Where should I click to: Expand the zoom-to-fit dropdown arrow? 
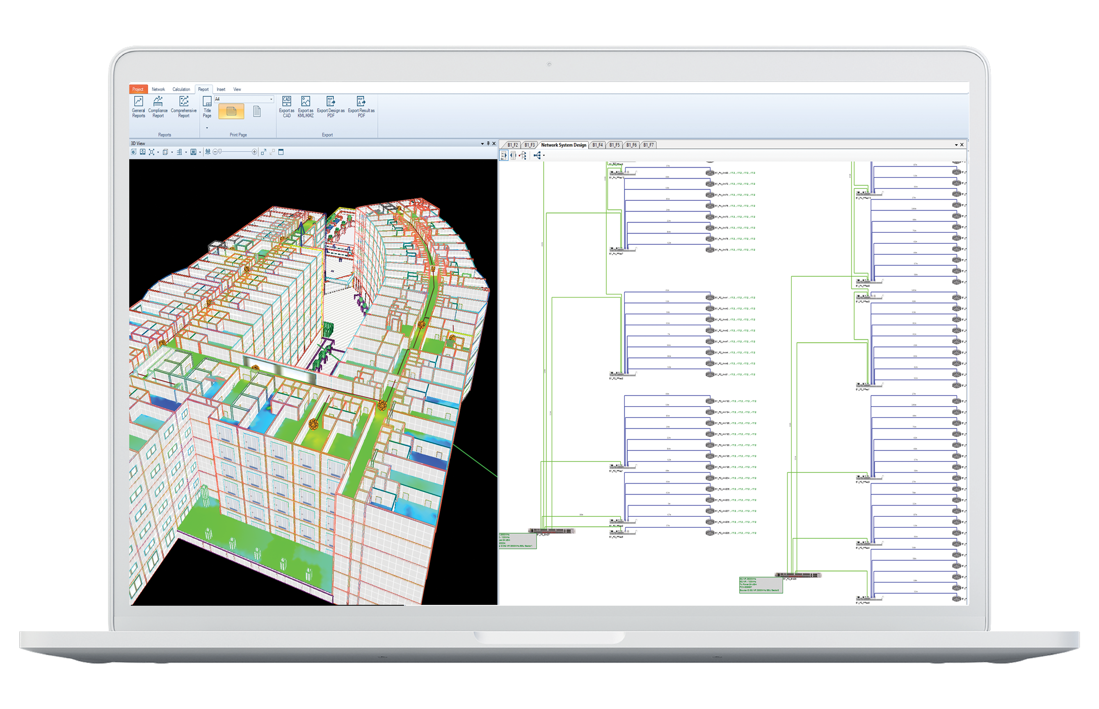tap(158, 152)
